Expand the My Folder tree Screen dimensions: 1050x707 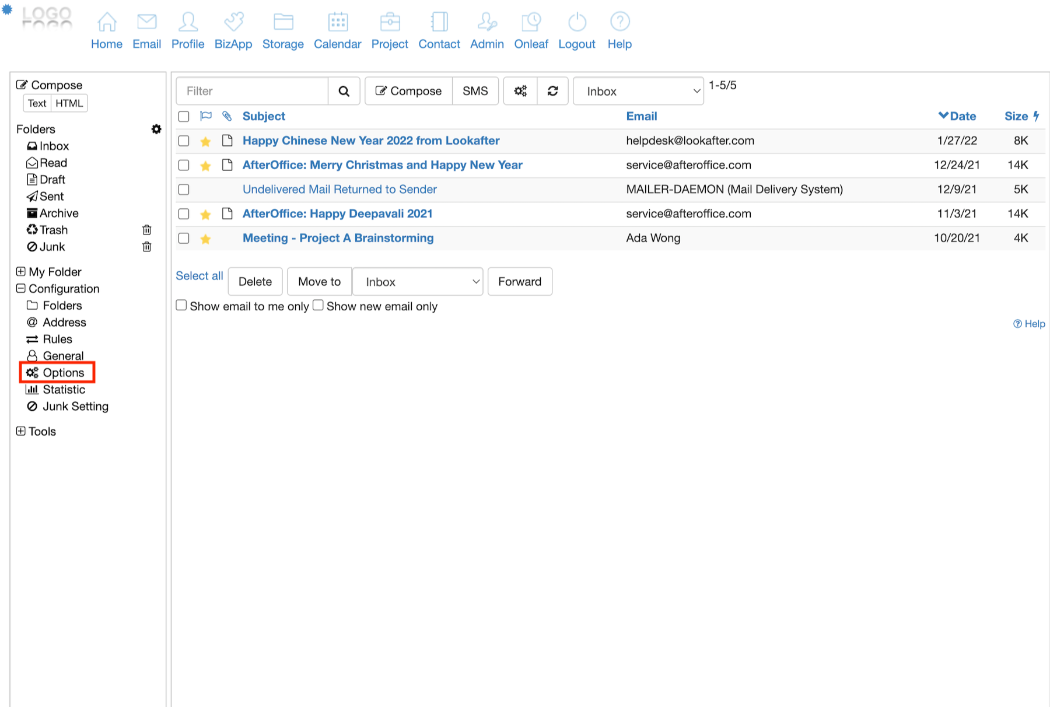[21, 272]
